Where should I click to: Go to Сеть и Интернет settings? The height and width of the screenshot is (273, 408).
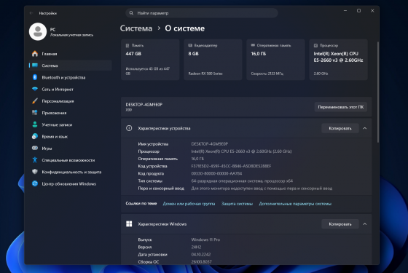coord(71,89)
